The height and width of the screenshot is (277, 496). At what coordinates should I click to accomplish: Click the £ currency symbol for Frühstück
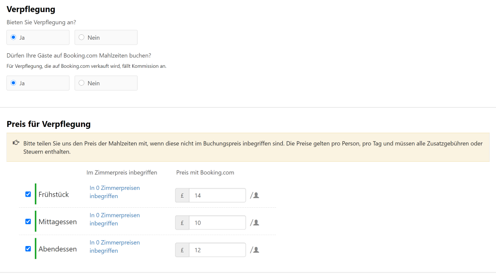click(182, 196)
